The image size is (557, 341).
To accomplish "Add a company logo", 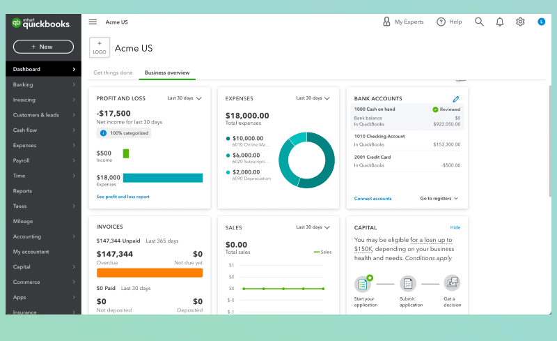I will [x=100, y=47].
